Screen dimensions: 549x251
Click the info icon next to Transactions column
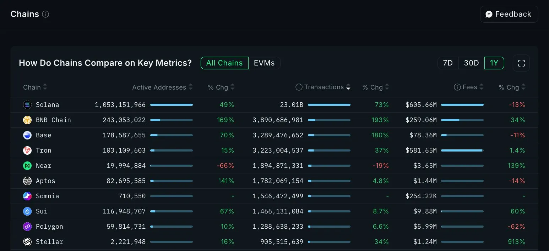(x=299, y=87)
